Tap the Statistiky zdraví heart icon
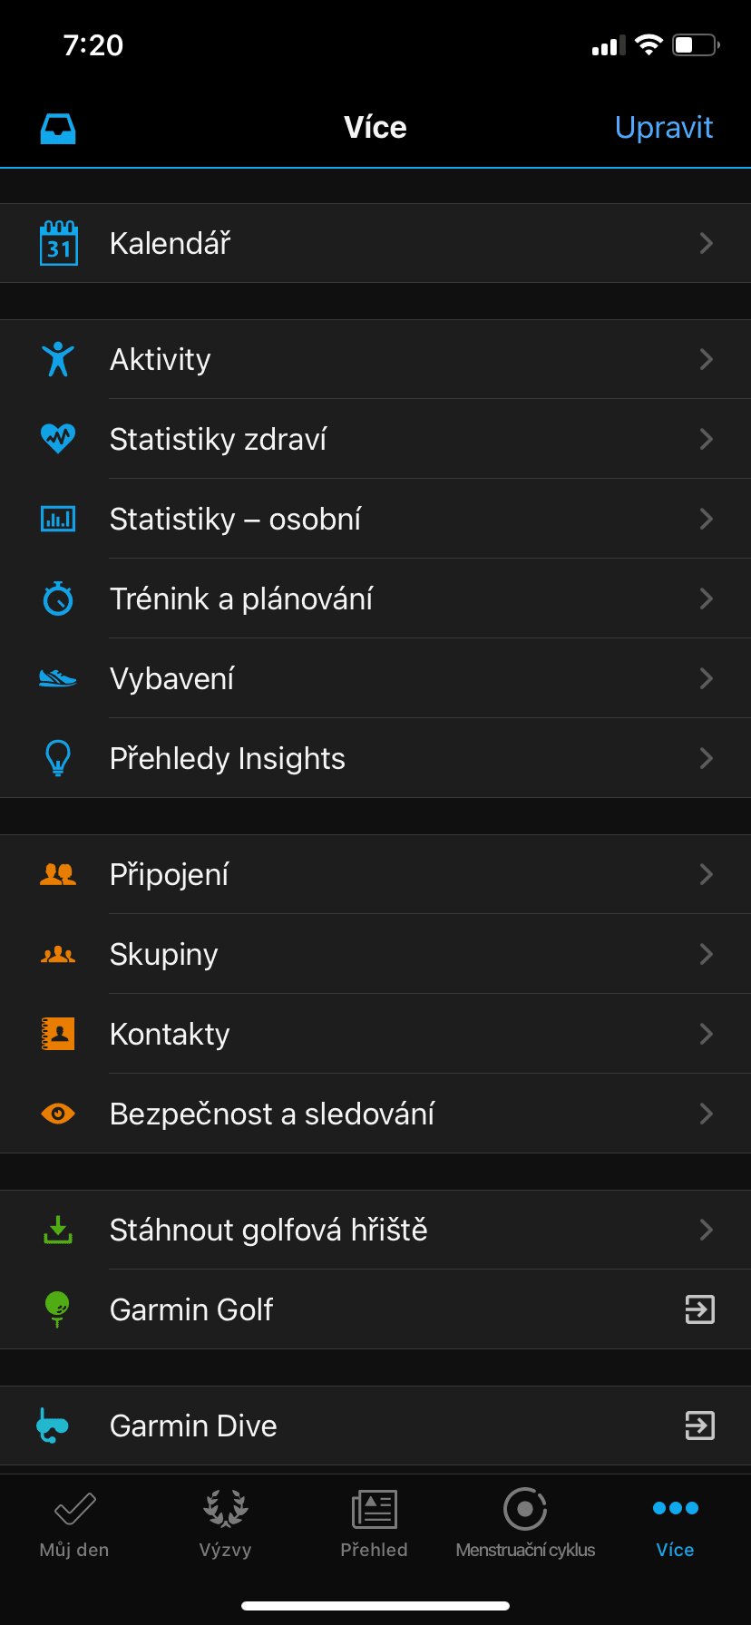751x1625 pixels. pyautogui.click(x=58, y=439)
